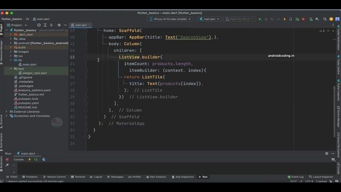This screenshot has width=341, height=192.
Task: Open the main.dart run configuration dropdown
Action: (x=209, y=19)
